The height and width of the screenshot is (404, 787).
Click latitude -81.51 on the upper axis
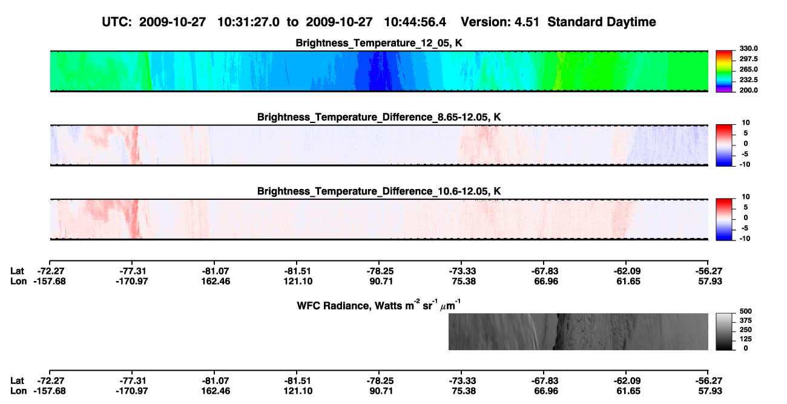point(297,271)
